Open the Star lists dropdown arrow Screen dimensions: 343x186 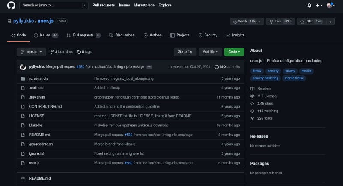331,21
